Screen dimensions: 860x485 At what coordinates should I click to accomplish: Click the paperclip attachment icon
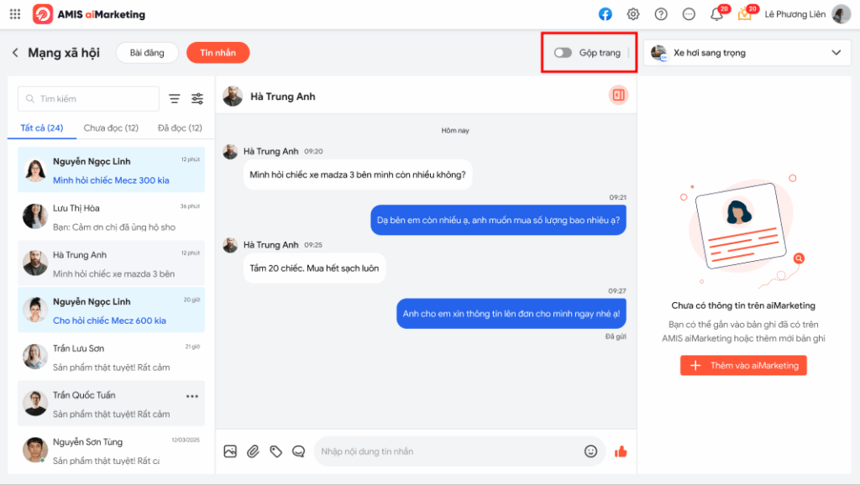(x=253, y=451)
